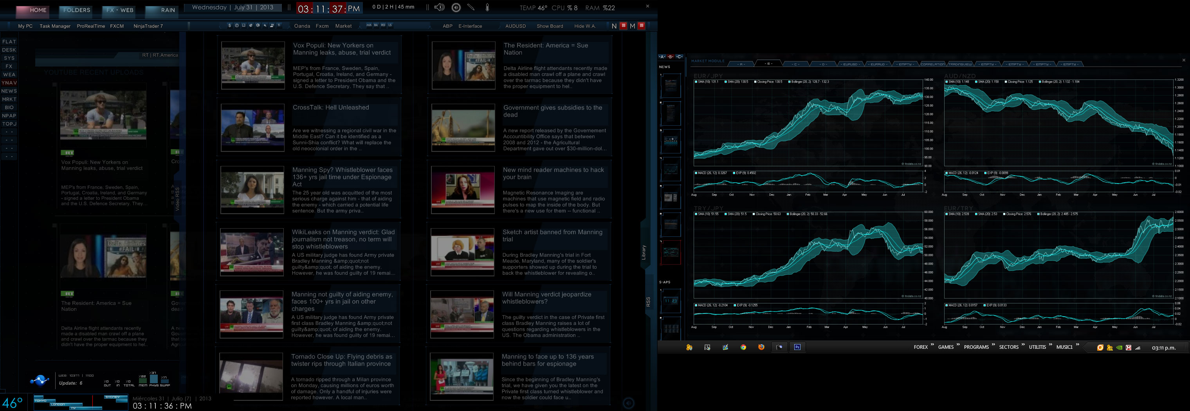Click the 'mh' mini shortcut icon

coord(369,25)
